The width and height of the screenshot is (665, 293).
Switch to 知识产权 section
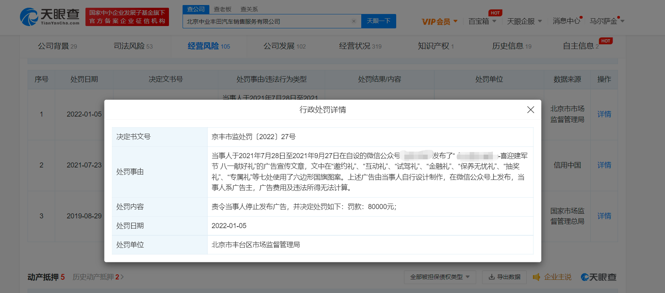click(x=436, y=46)
